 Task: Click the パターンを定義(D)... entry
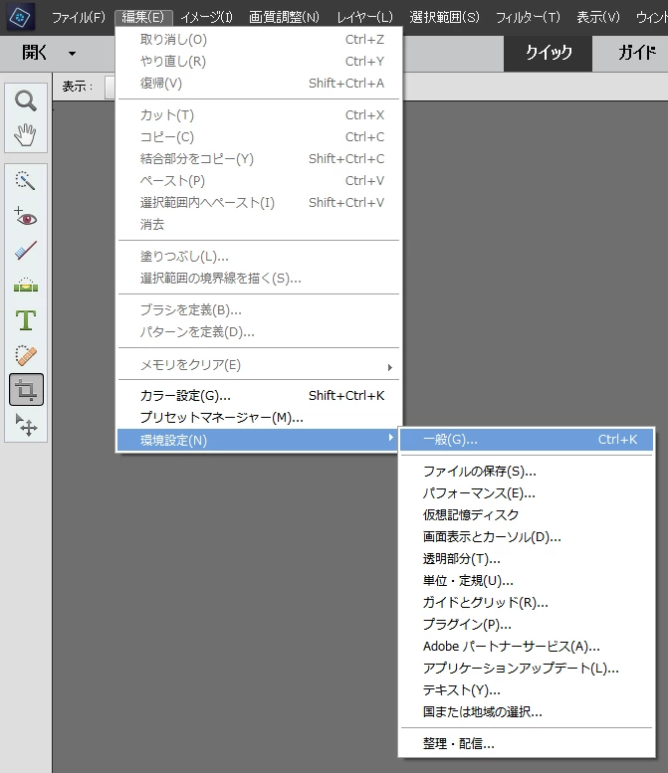(259, 331)
